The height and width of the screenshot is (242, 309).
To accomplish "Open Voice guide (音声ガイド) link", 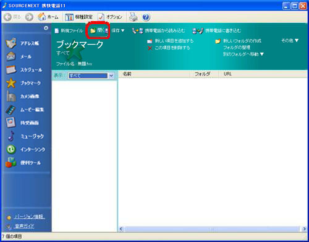I will [x=24, y=226].
